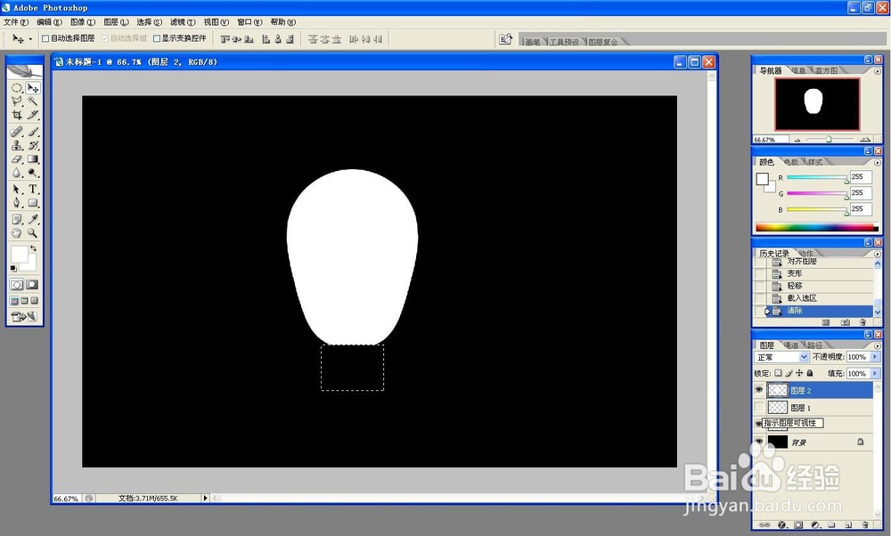Screen dimensions: 891x536
Task: Select the Polygonal Lasso tool
Action: (x=16, y=102)
